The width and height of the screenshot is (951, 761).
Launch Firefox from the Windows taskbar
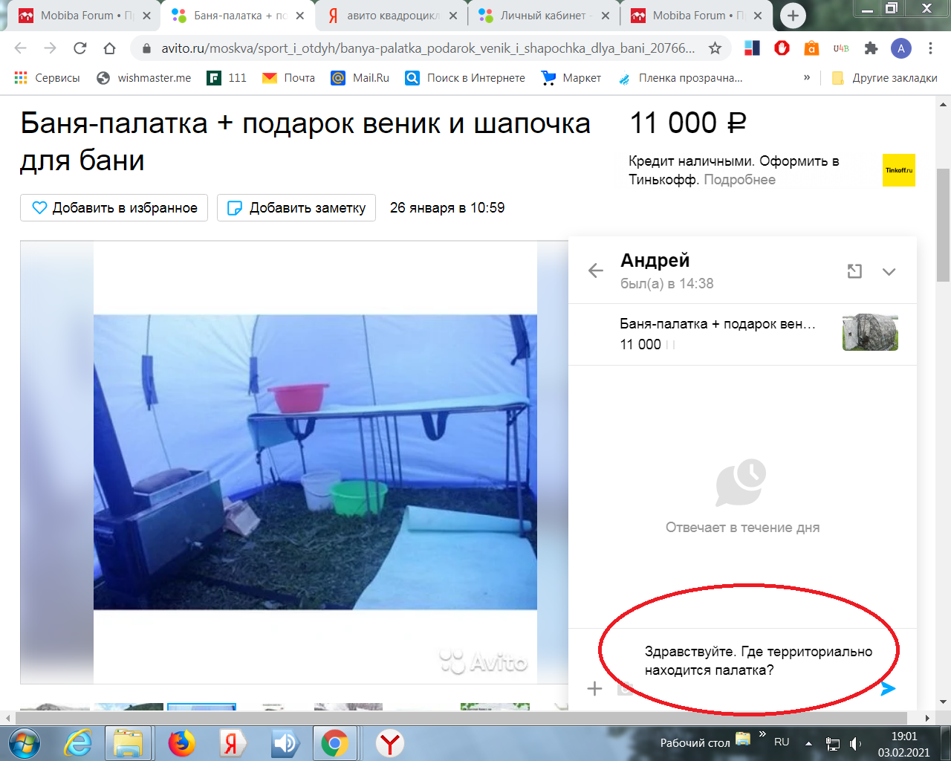(181, 743)
